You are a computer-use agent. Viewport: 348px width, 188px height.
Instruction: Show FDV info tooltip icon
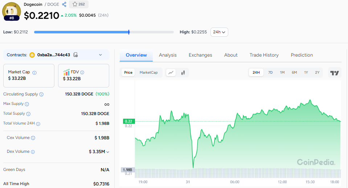(x=82, y=72)
